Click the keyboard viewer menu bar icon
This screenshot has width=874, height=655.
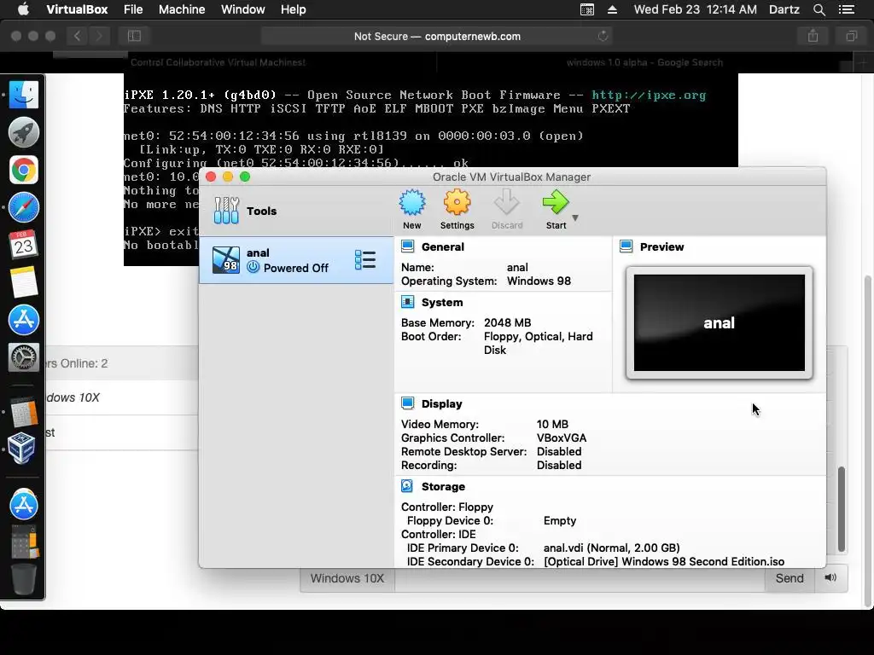[x=587, y=9]
